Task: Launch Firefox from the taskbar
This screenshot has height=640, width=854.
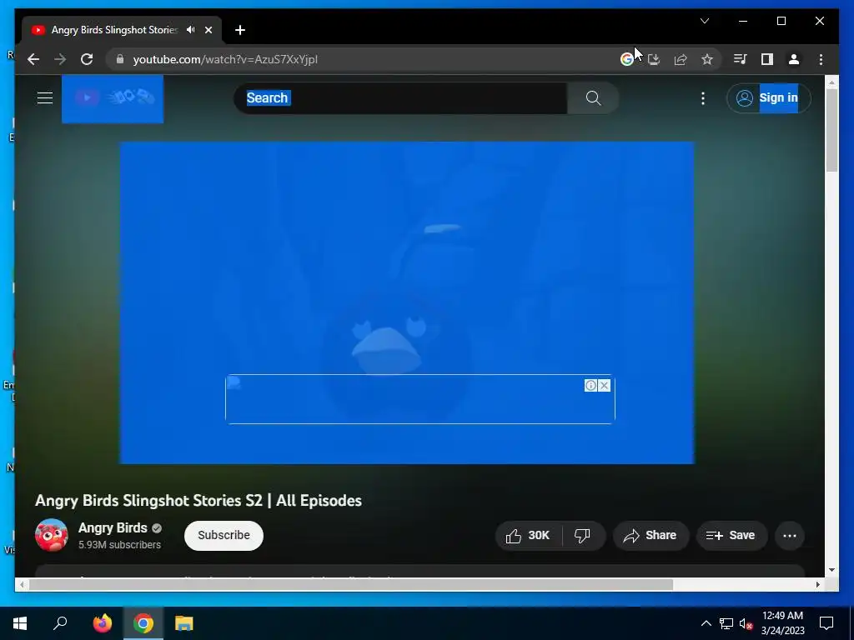Action: click(103, 623)
